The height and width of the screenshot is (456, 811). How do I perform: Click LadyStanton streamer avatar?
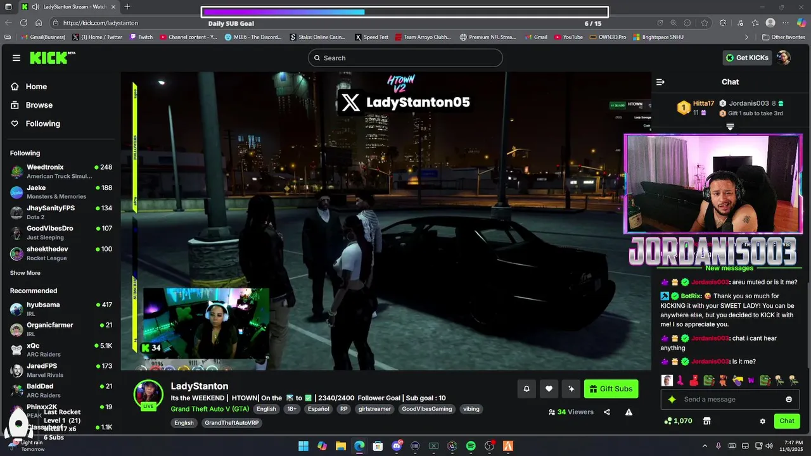[x=148, y=395]
